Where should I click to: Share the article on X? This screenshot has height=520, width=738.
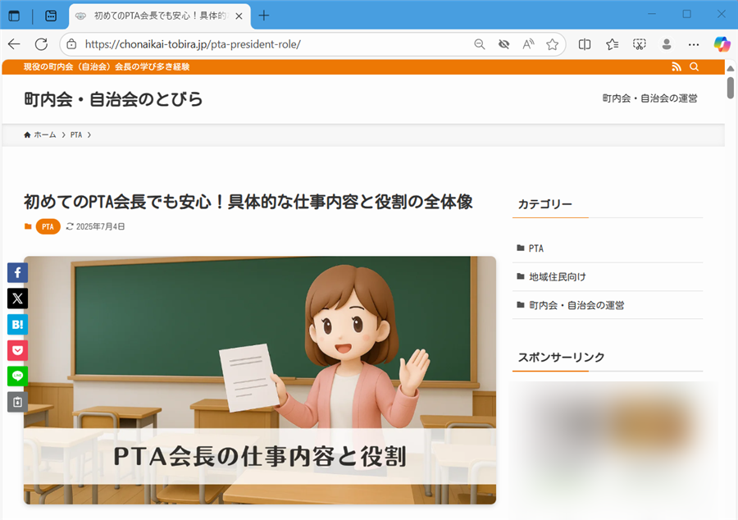pyautogui.click(x=17, y=298)
